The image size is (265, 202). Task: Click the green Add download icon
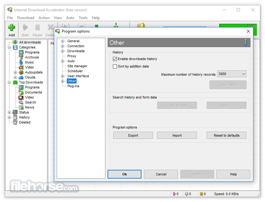tap(12, 27)
